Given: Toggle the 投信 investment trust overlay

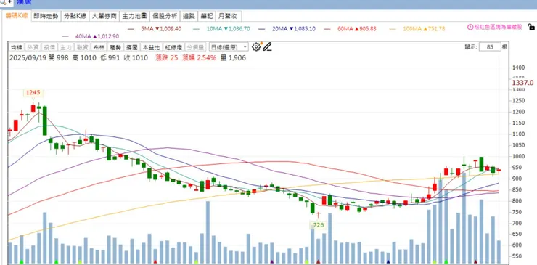Looking at the screenshot, I should click(x=49, y=47).
